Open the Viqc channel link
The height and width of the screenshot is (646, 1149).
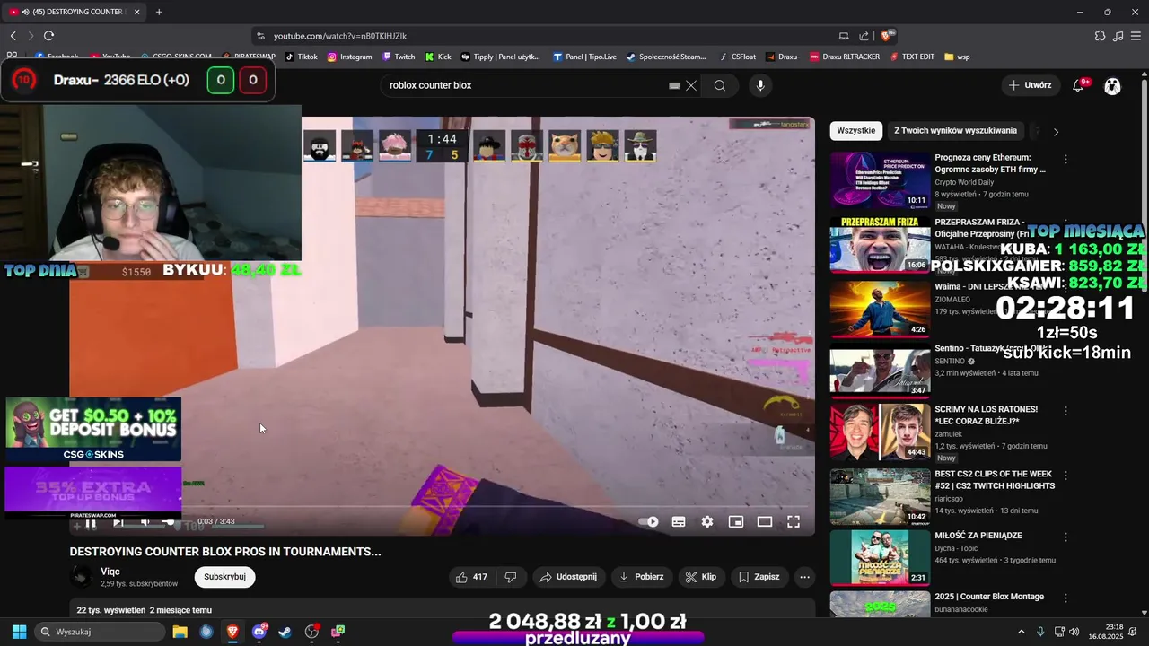click(x=110, y=572)
